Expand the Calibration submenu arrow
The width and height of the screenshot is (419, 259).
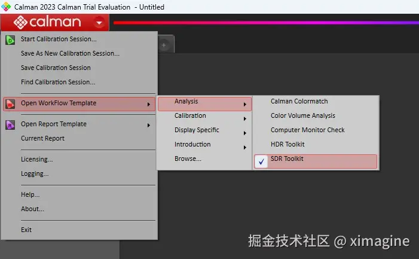tap(245, 119)
